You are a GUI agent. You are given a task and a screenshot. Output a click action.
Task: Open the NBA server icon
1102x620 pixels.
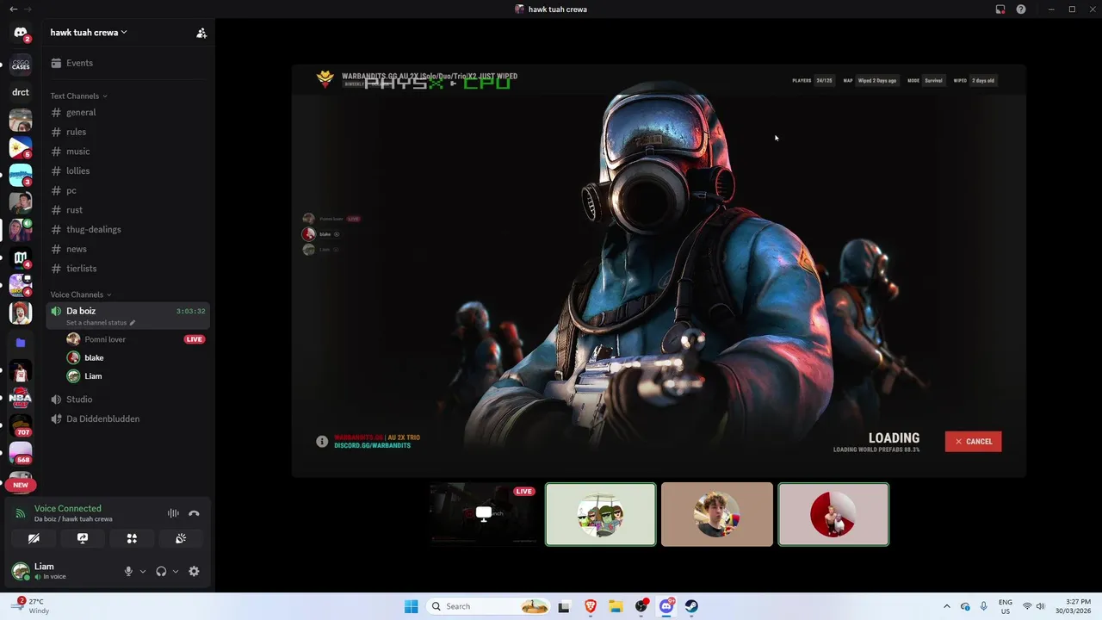[x=21, y=398]
